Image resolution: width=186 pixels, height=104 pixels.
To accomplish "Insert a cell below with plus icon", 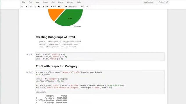I will pos(26,7).
